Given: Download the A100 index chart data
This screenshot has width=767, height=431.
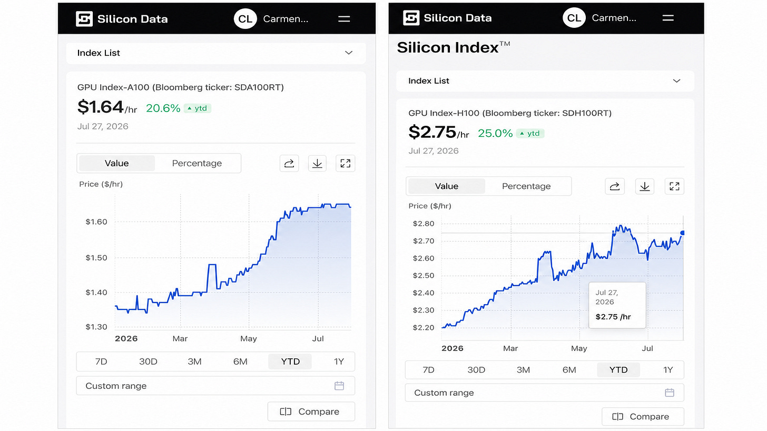Looking at the screenshot, I should (317, 163).
